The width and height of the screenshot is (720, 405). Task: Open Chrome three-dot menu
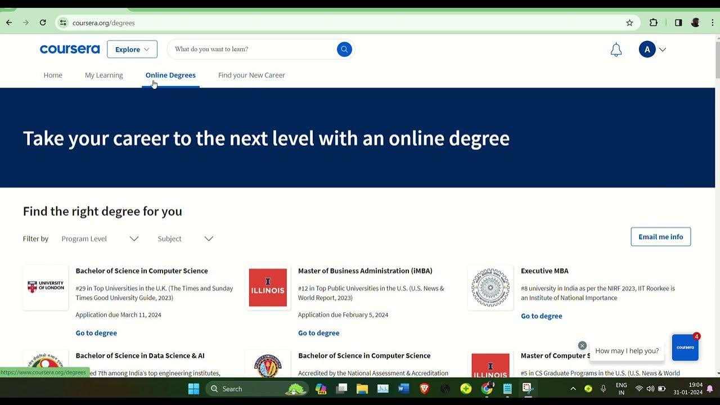[713, 23]
